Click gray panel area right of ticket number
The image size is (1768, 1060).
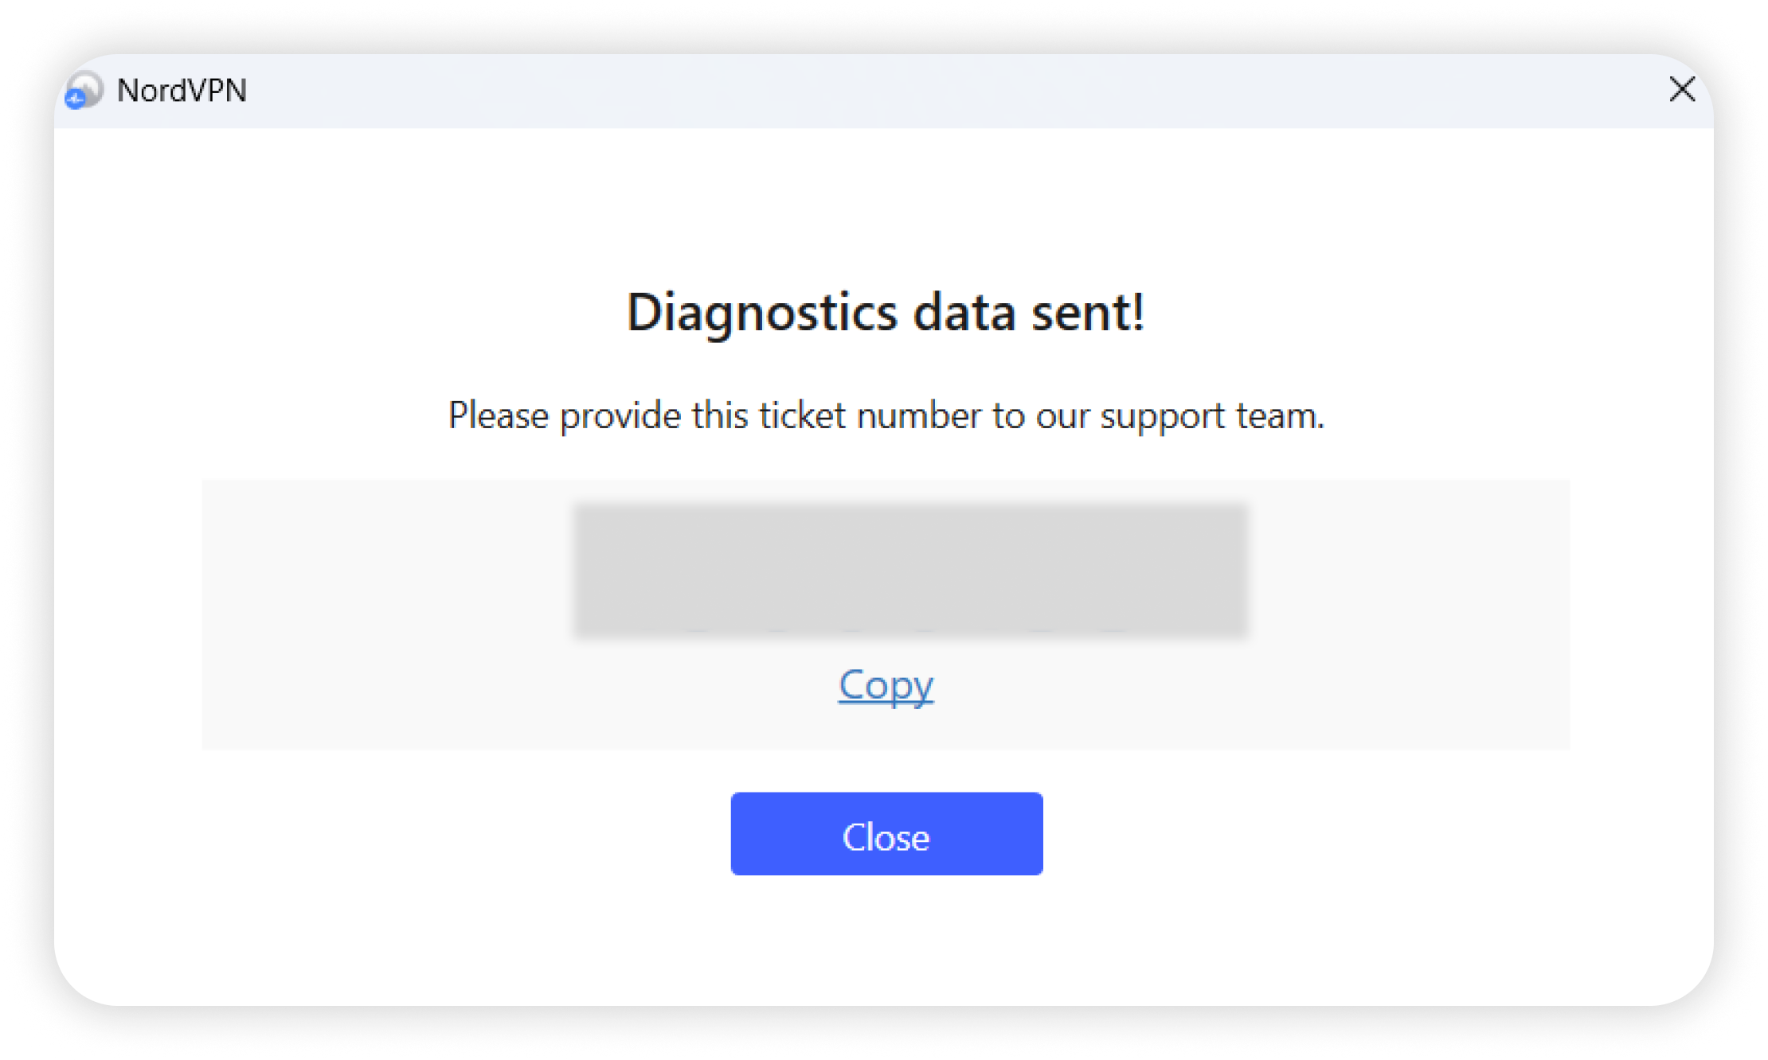pyautogui.click(x=1410, y=570)
